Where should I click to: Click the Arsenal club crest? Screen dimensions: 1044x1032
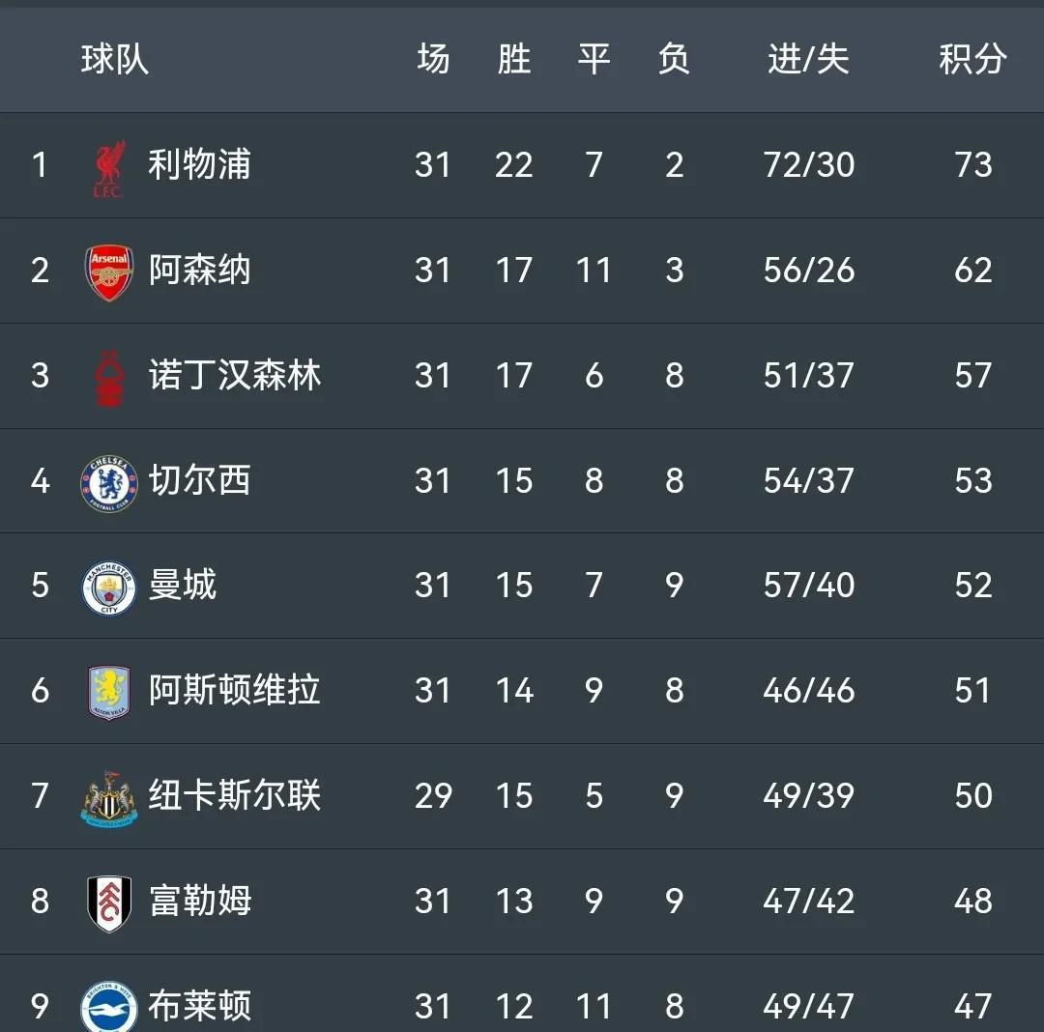pyautogui.click(x=108, y=272)
